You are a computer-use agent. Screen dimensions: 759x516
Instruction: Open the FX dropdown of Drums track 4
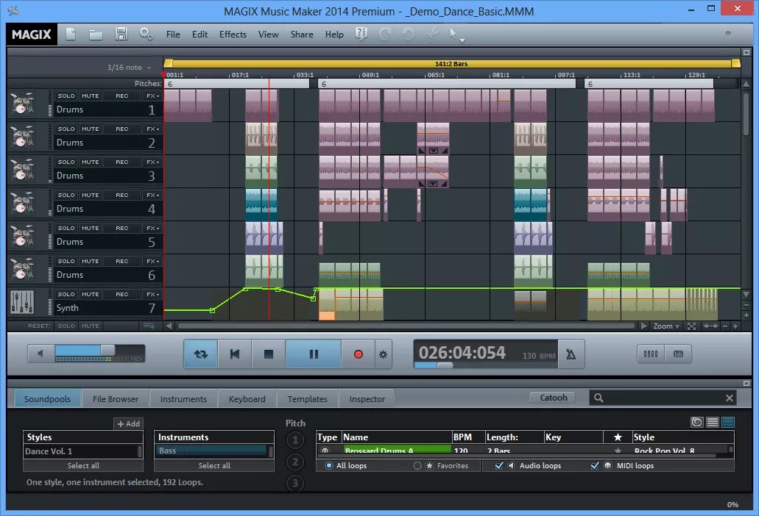tap(153, 196)
